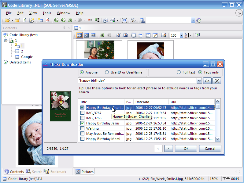Click the results list scrollbar up arrow
This screenshot has height=183, width=244.
[217, 102]
